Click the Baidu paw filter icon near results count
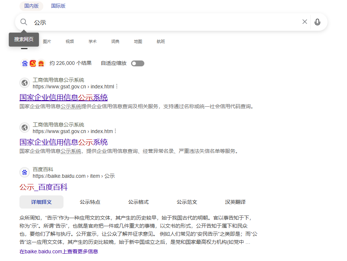The image size is (347, 261). coord(25,63)
